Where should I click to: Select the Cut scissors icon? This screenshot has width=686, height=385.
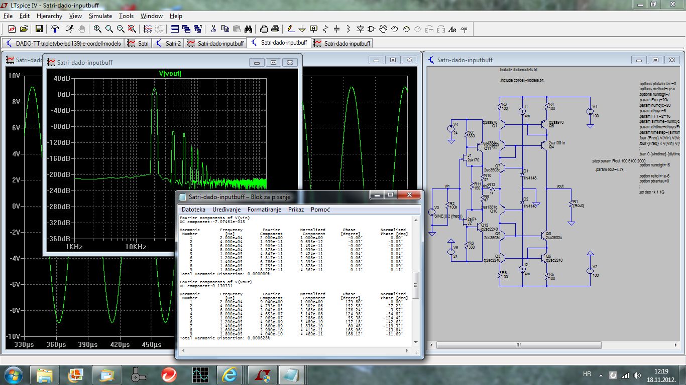[x=213, y=29]
